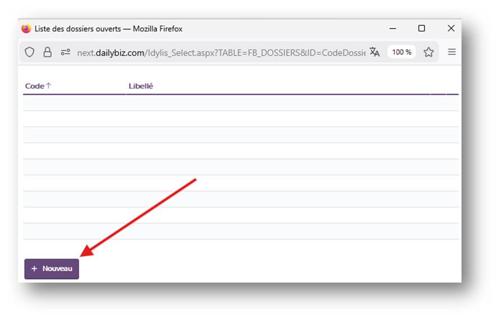Open the tracking protection shield panel
498x319 pixels.
30,52
